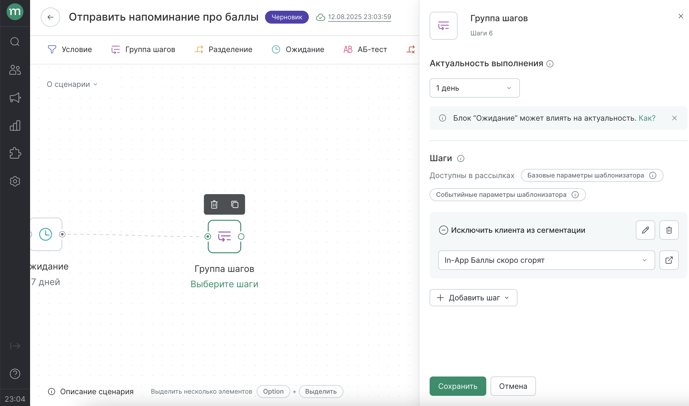Click the Группа шагов panel header icon
Screen dimensions: 689x406
click(443, 26)
